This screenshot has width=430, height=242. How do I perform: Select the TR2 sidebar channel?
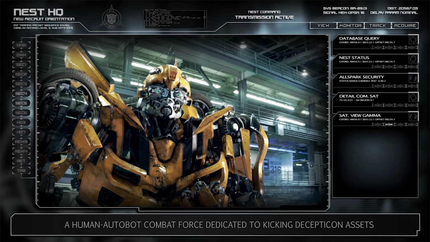21,170
